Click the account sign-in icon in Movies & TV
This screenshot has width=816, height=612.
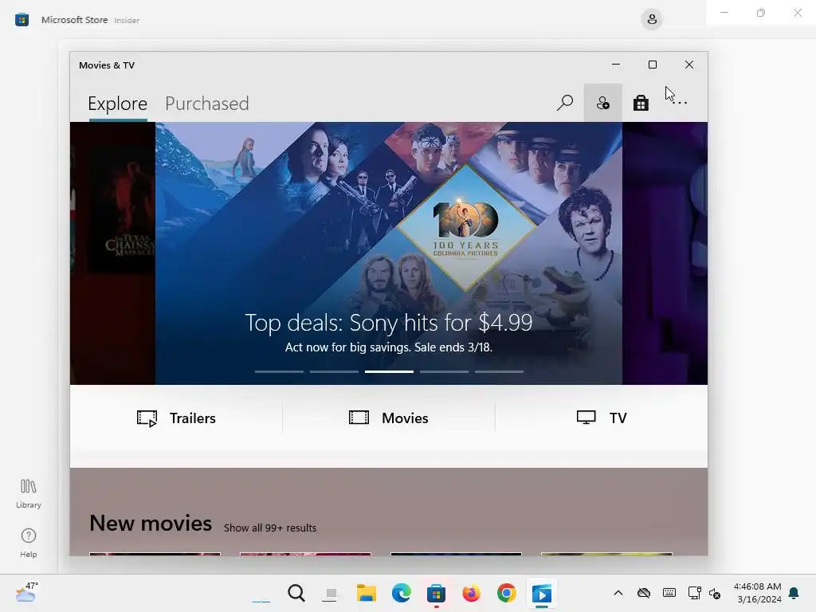(x=602, y=103)
